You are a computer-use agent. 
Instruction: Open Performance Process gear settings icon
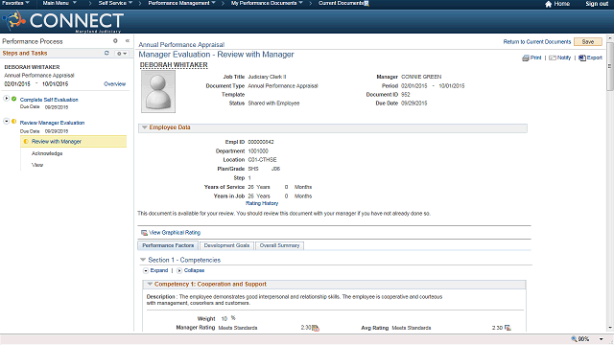click(115, 40)
